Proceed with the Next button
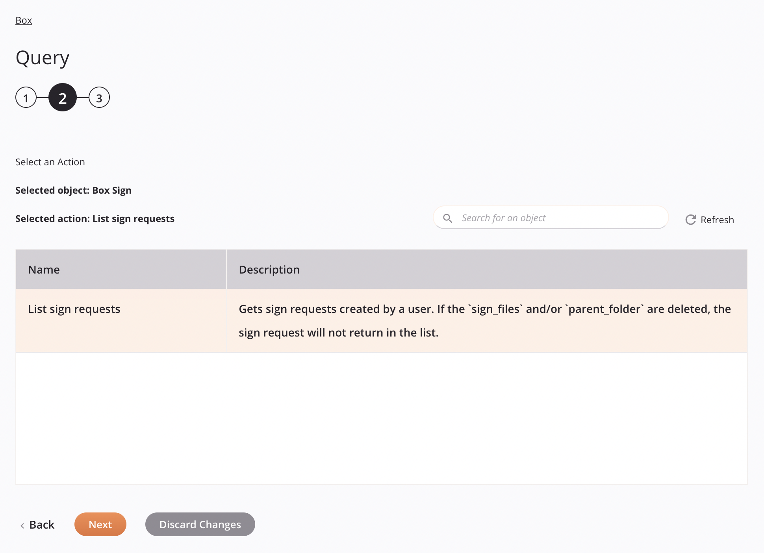This screenshot has width=764, height=553. click(100, 524)
